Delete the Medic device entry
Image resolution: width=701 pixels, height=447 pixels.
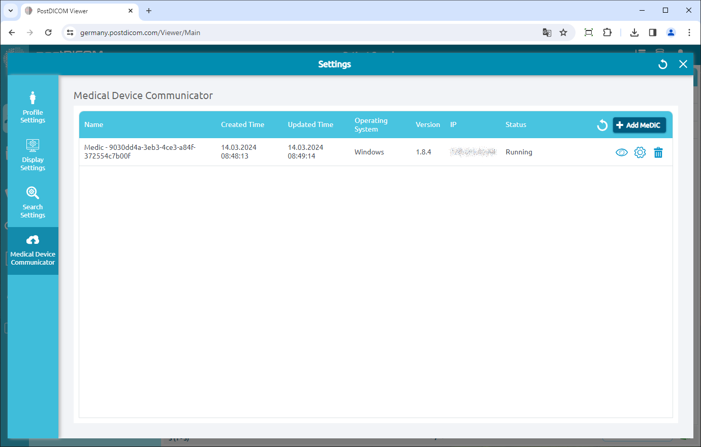(x=658, y=152)
